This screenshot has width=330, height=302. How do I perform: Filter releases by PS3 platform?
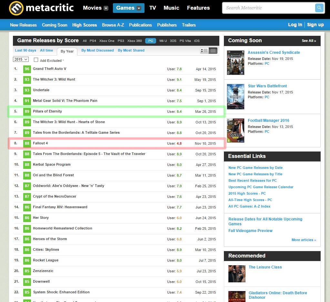[x=121, y=41]
